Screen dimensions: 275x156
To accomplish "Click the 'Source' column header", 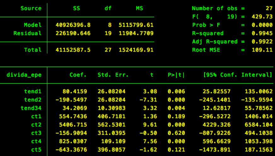I will coord(31,9).
